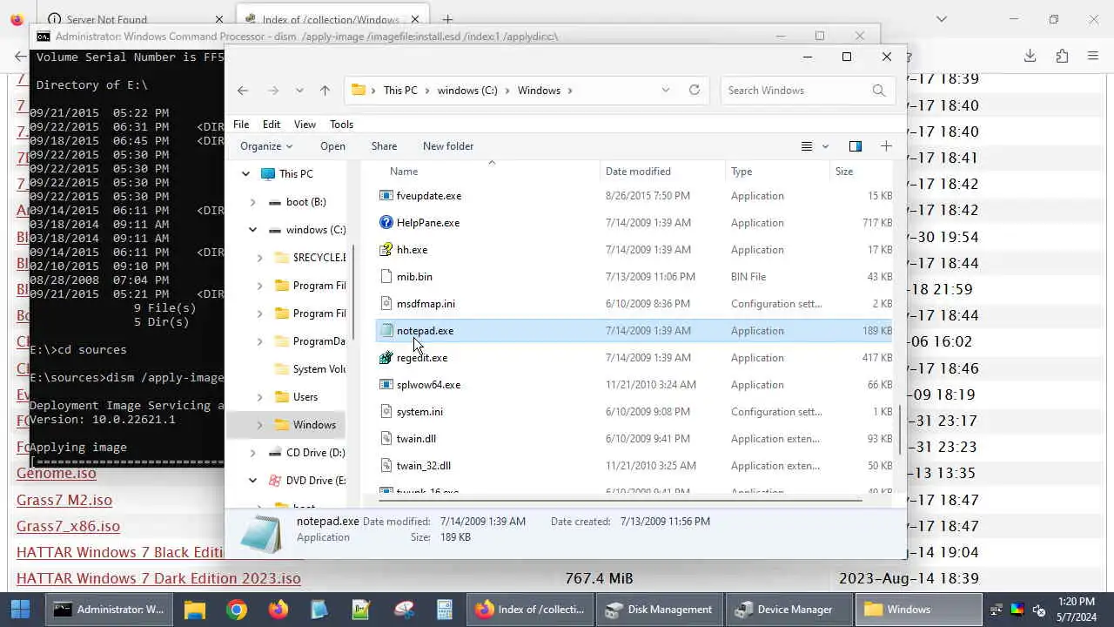This screenshot has height=627, width=1114.
Task: Click horizontal scrollbar of file list
Action: click(620, 501)
